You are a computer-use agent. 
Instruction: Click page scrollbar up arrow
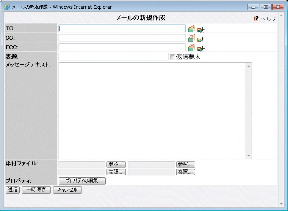click(x=281, y=16)
